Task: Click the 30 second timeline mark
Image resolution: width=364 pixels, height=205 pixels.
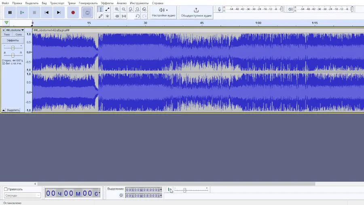Action: click(x=145, y=23)
